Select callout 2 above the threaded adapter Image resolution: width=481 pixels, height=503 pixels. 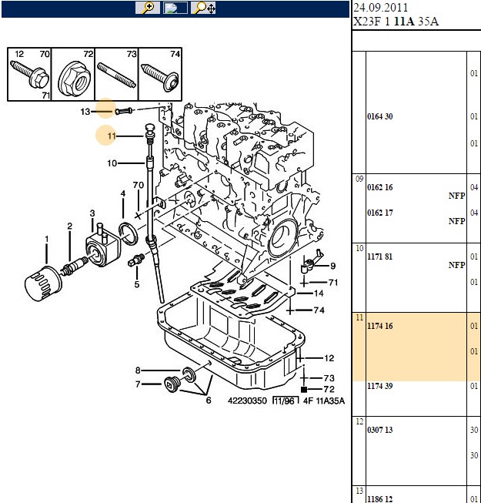[69, 226]
